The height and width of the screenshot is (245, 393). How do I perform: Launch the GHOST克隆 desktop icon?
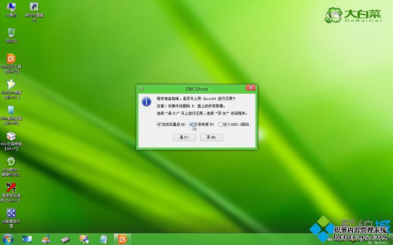coord(11,90)
